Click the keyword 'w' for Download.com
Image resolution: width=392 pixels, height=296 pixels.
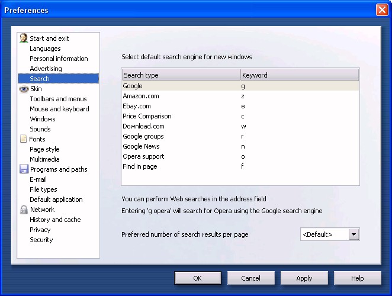pos(243,126)
